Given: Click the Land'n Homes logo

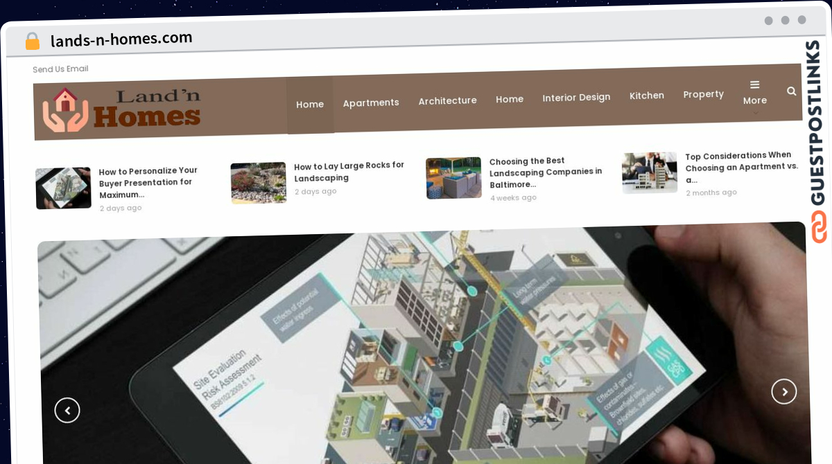Looking at the screenshot, I should click(122, 110).
